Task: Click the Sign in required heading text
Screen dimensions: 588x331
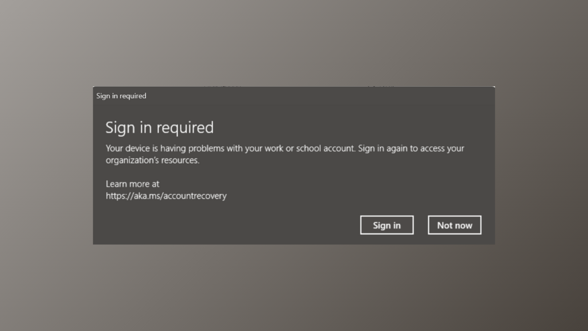Action: coord(159,127)
